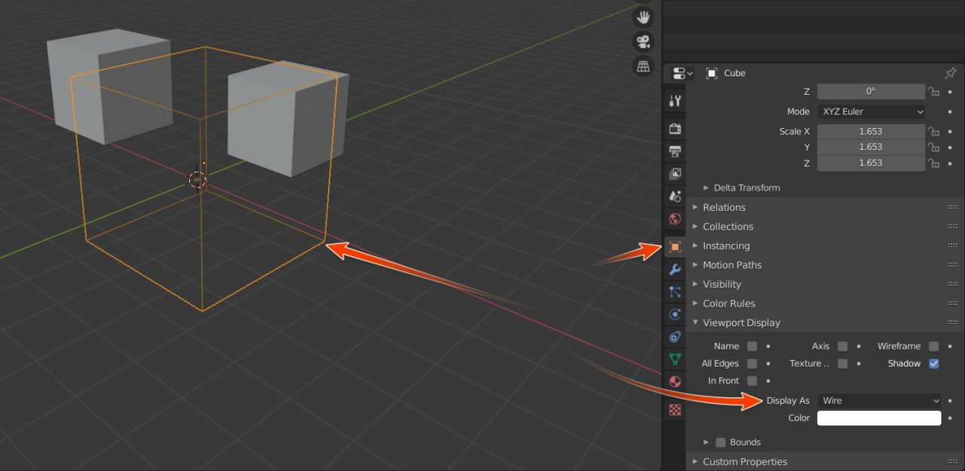This screenshot has width=965, height=471.
Task: Lock the Scale Z value
Action: [x=933, y=163]
